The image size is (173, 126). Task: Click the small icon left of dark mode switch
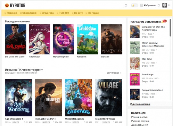click(x=126, y=5)
